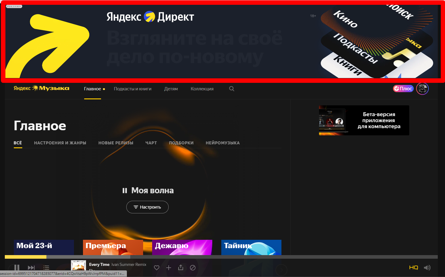
Task: Seek on the track progress bar
Action: [221, 257]
